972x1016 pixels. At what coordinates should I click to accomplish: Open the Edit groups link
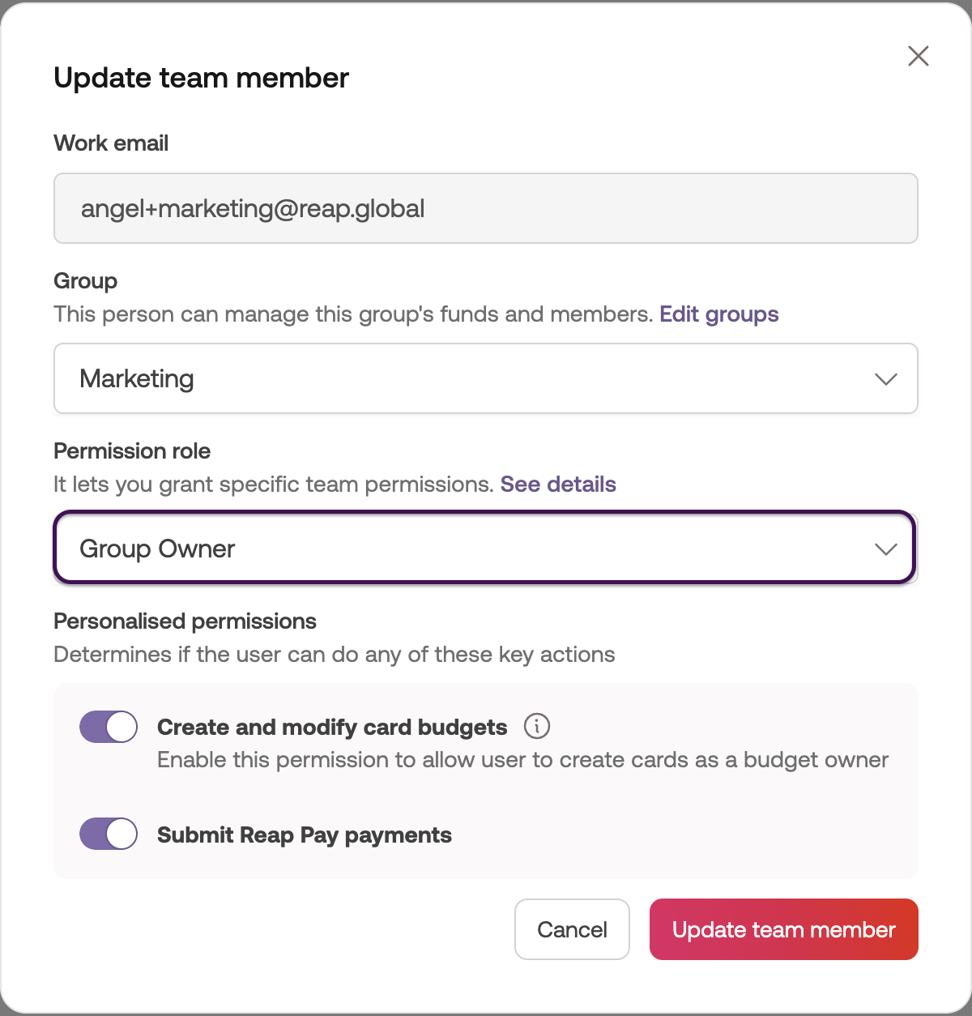(718, 314)
